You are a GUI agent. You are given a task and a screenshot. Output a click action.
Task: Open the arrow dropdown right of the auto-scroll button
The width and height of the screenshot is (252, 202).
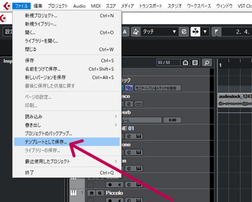(x=205, y=32)
